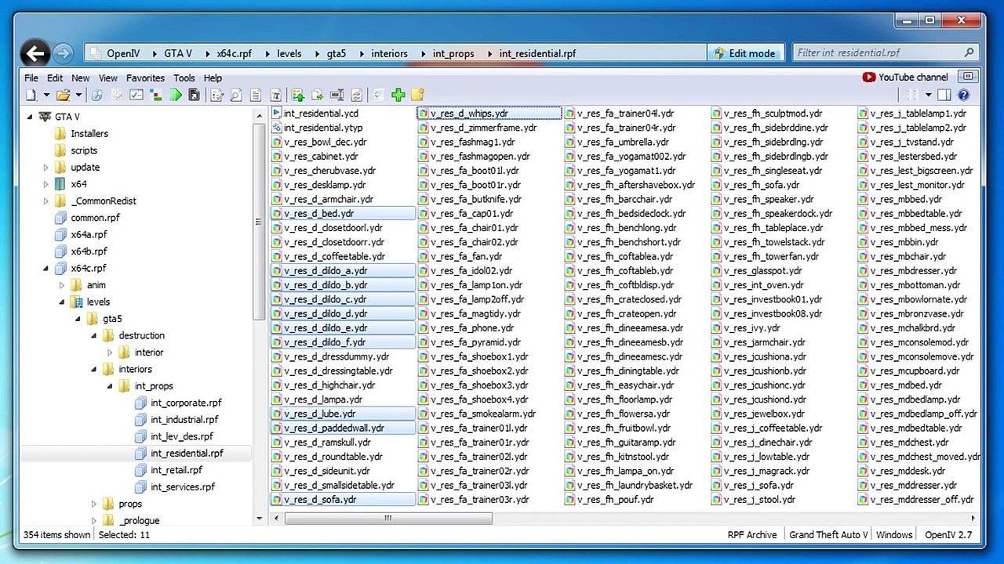Toggle the preview pane layout icon

(x=944, y=95)
